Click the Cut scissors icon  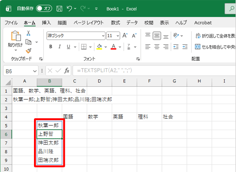pos(28,33)
